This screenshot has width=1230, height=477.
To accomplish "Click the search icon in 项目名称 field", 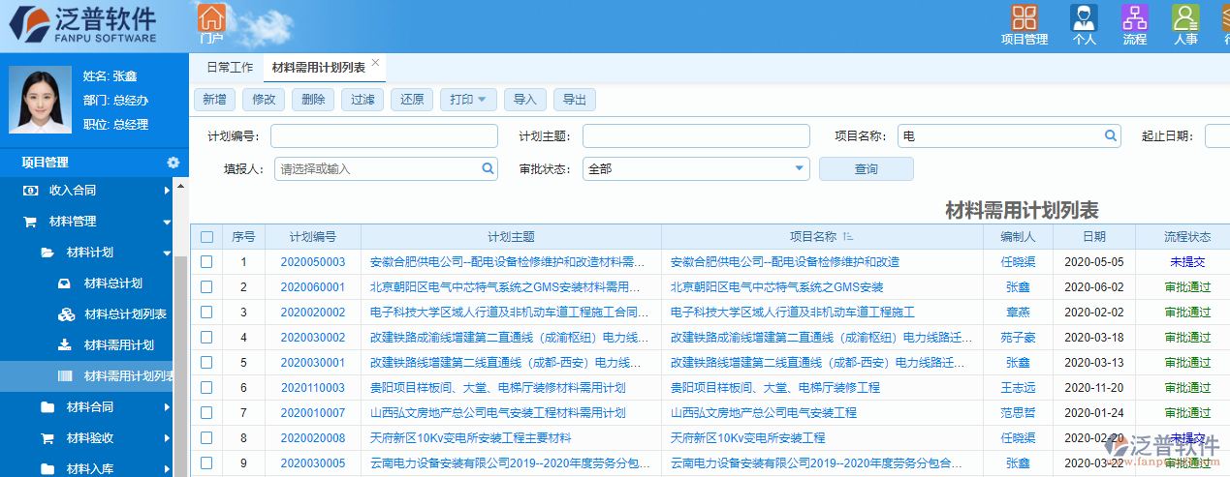I will pos(1109,136).
